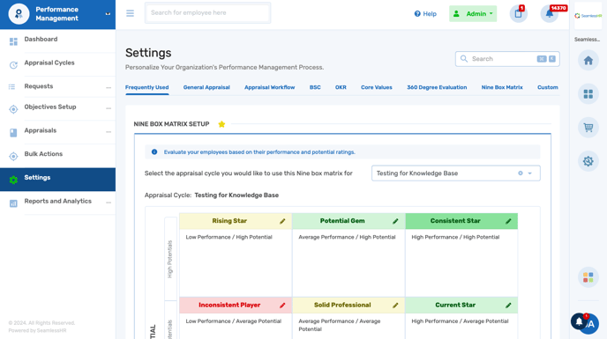Click the floating bell icon at bottom right
The image size is (607, 339).
point(579,321)
